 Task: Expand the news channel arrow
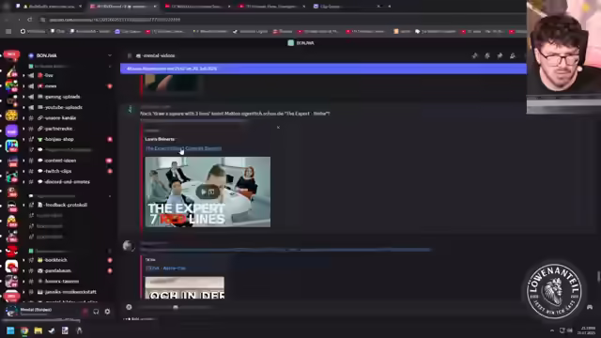23,86
